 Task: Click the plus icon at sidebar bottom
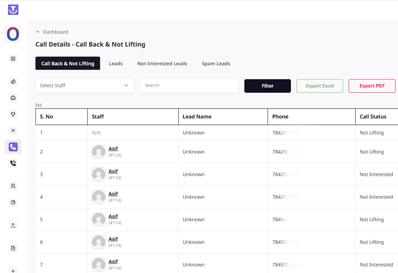pos(13,270)
